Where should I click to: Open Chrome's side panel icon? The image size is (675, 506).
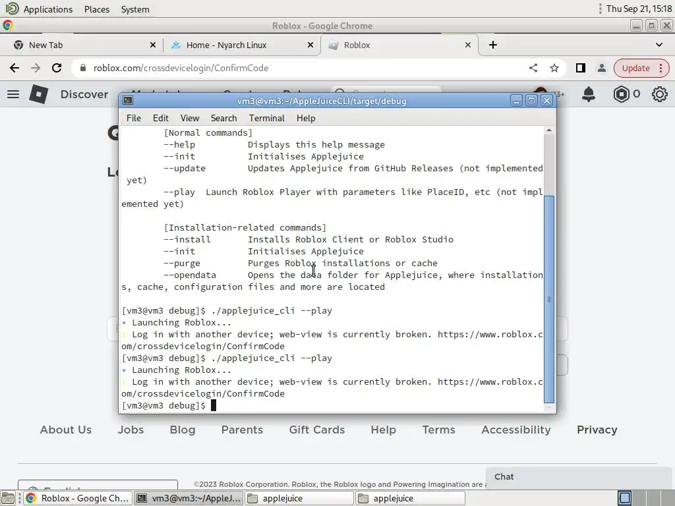coord(581,68)
